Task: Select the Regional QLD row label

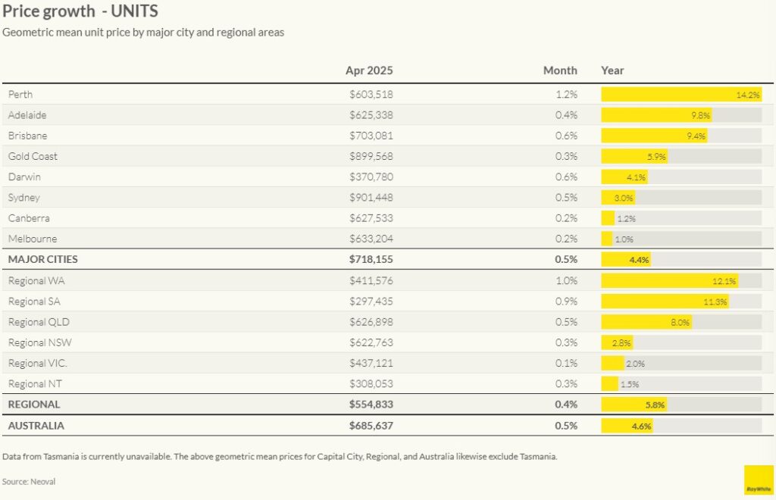Action: pos(39,322)
